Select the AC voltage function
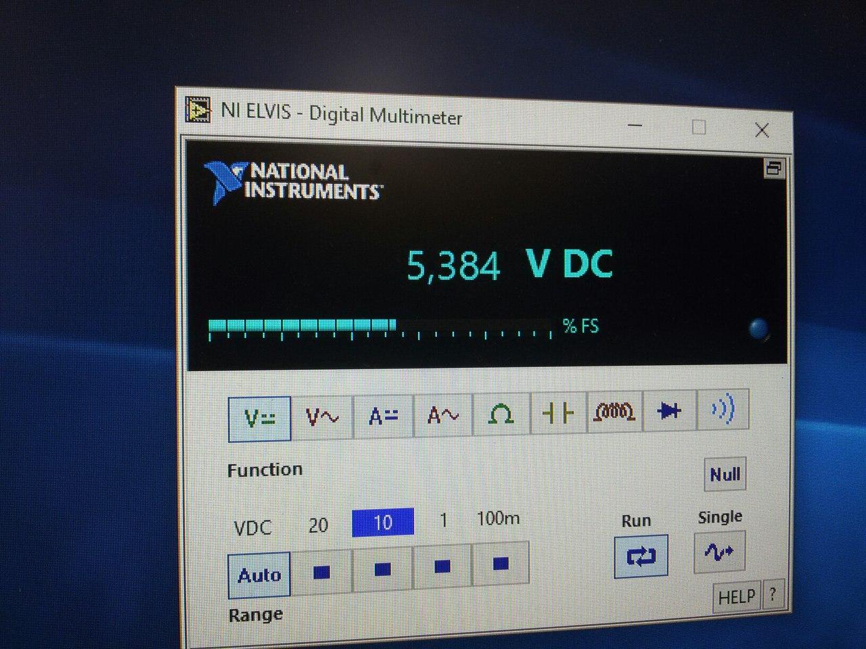 click(x=321, y=416)
